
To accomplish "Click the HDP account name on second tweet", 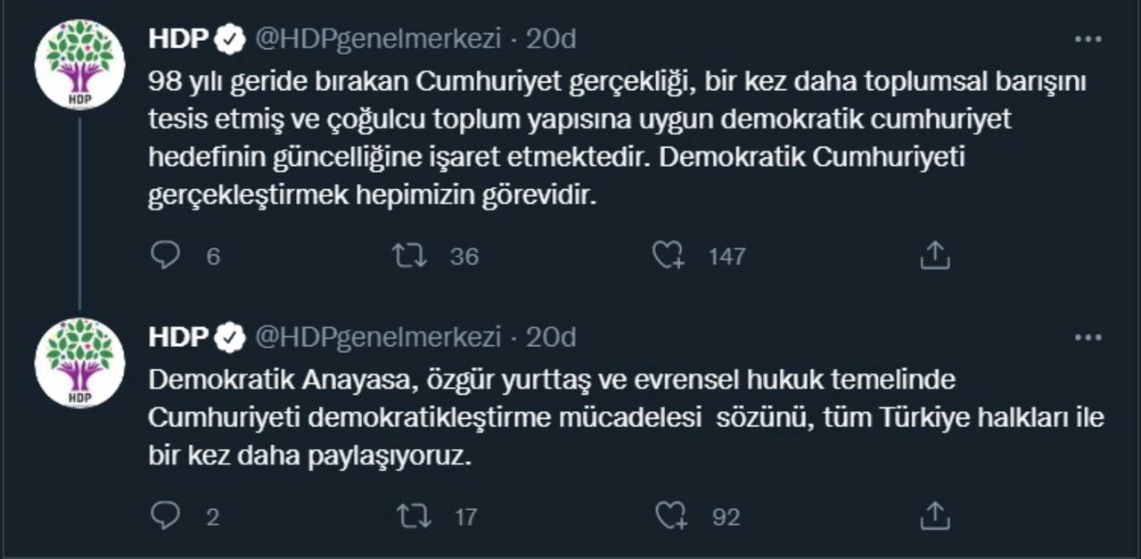I will [x=178, y=338].
